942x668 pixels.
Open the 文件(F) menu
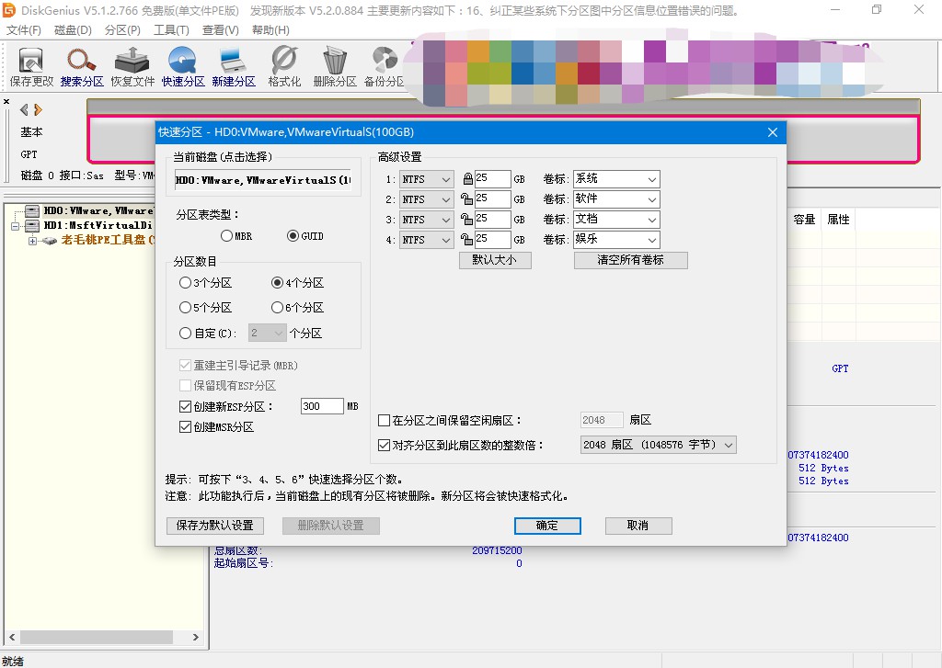tap(23, 30)
